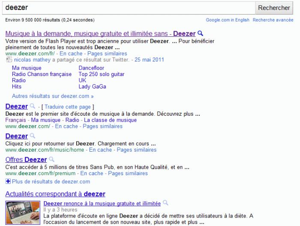Click the Twitter share avatar icon by nicolas mathey
Screen dimensions: 300x226
9,60
